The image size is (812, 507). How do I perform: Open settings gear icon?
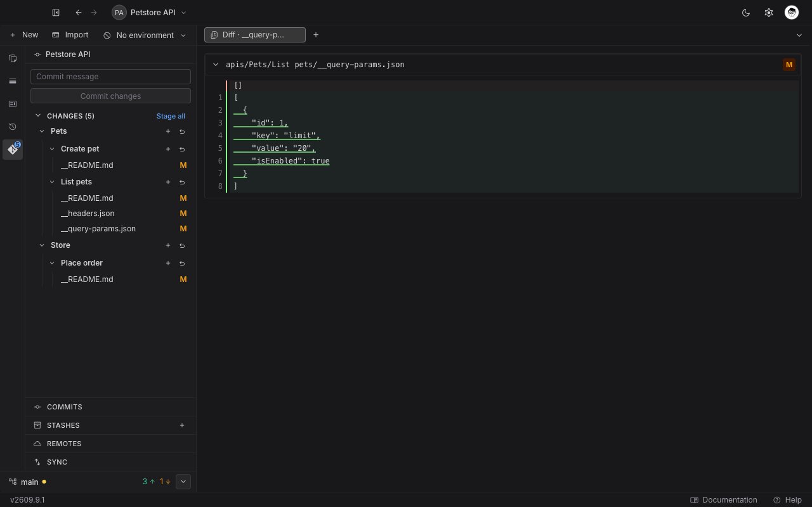(x=769, y=13)
